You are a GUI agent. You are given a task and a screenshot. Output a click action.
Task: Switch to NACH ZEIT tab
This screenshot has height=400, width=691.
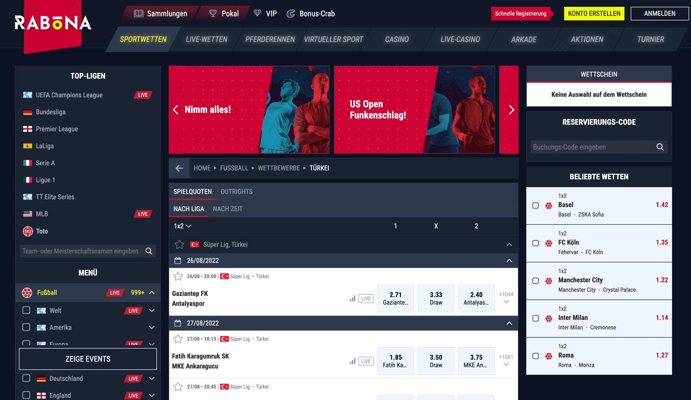click(x=228, y=209)
